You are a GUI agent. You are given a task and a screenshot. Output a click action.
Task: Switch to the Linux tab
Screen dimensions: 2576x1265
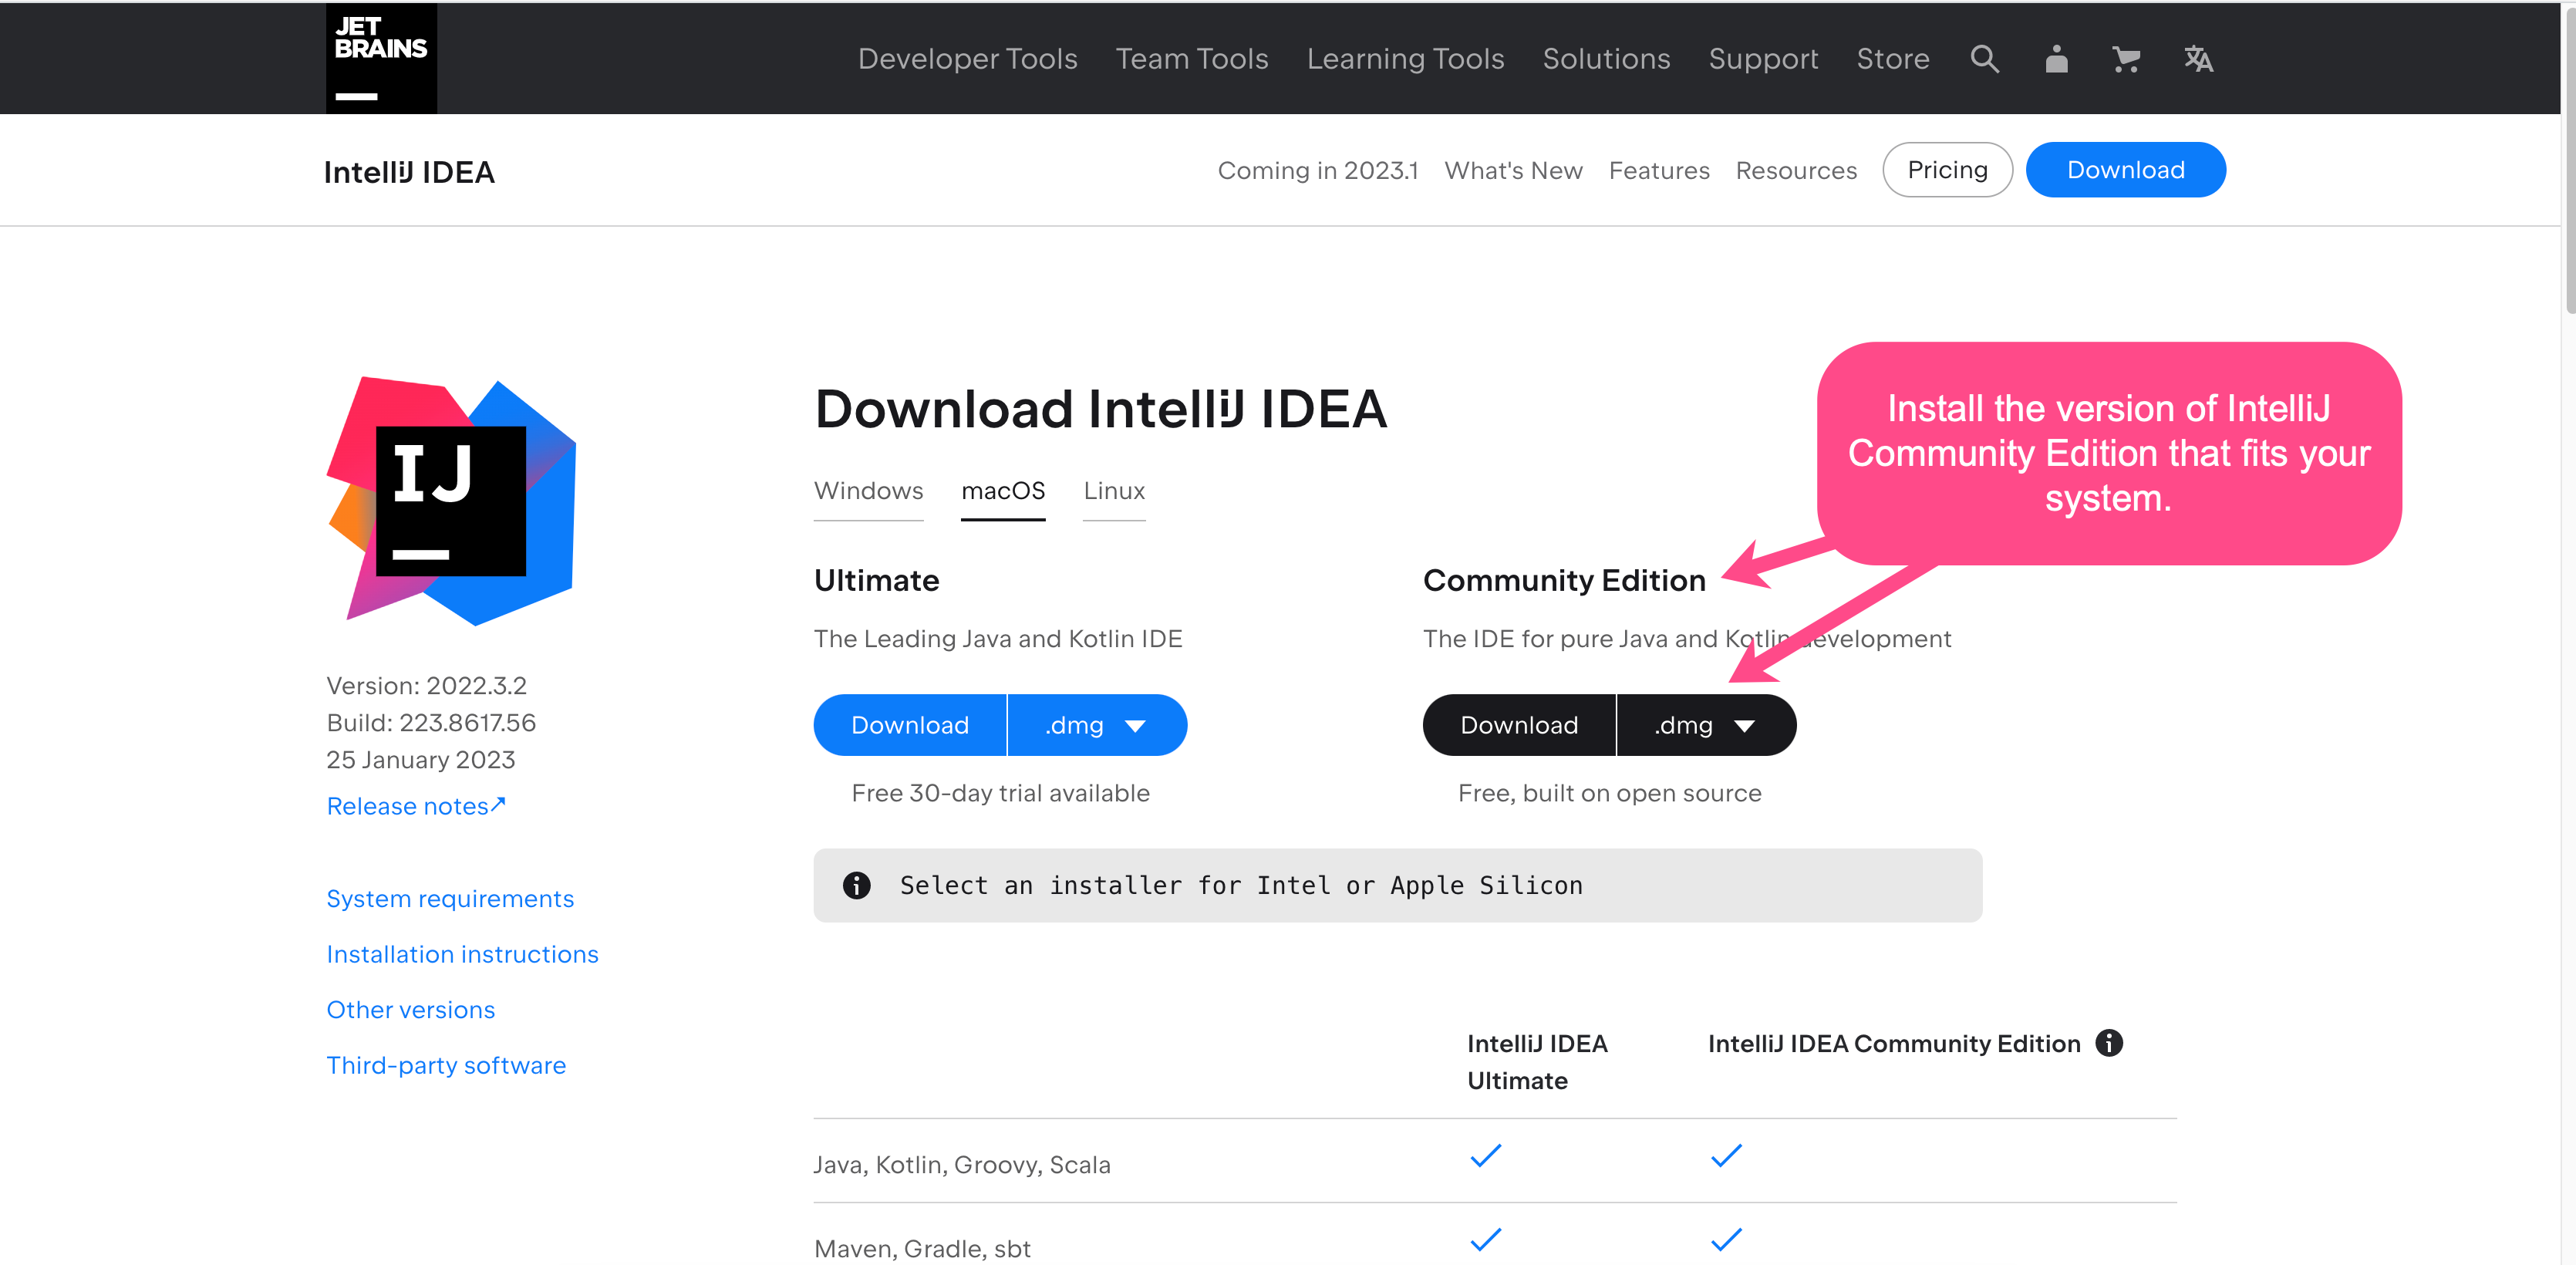(1114, 491)
